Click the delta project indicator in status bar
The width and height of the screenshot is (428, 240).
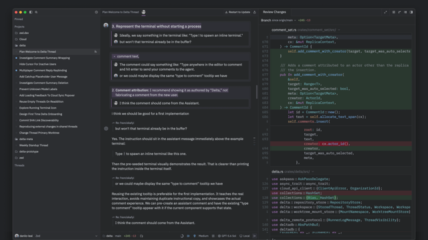pyautogui.click(x=108, y=236)
